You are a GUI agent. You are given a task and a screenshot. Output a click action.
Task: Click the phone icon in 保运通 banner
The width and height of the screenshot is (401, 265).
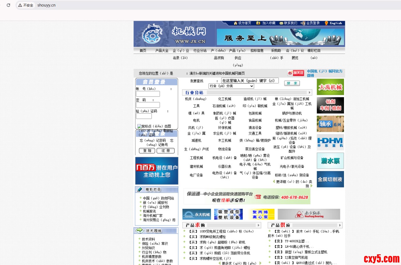coord(258,197)
